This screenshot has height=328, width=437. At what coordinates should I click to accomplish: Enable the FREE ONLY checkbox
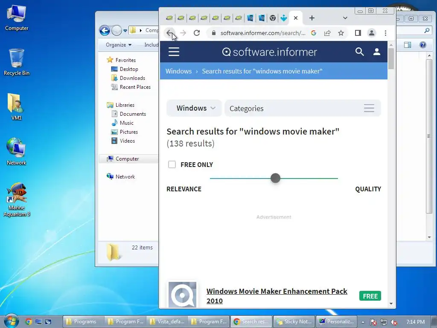coord(172,164)
